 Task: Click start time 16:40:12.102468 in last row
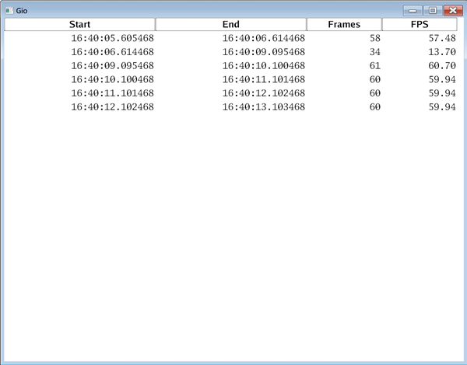(112, 107)
